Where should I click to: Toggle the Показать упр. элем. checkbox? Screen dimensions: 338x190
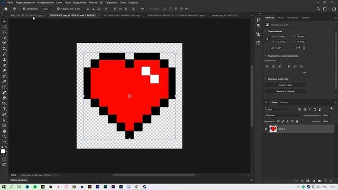pos(58,9)
